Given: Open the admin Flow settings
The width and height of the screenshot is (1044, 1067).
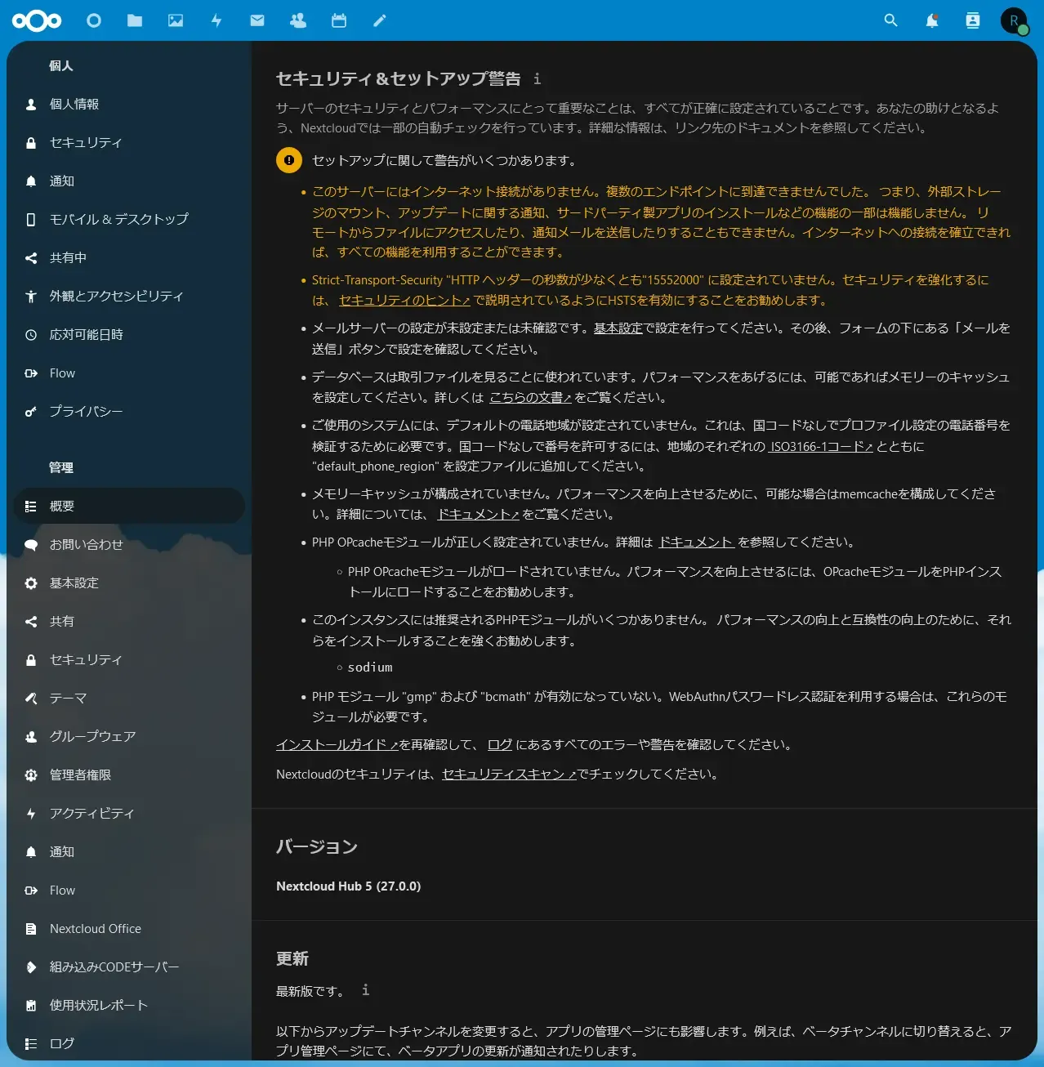Looking at the screenshot, I should pos(129,890).
